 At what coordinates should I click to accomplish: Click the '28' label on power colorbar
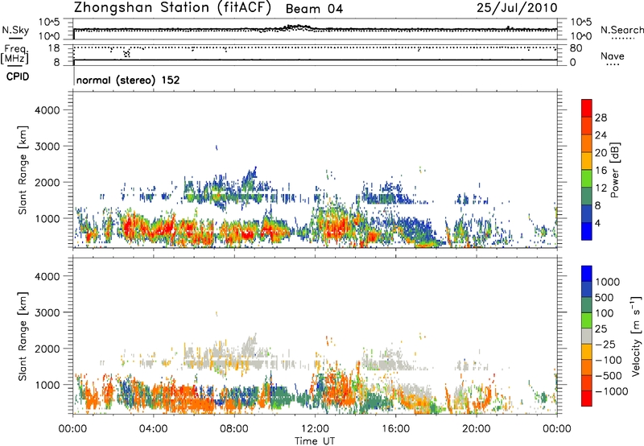pos(601,118)
